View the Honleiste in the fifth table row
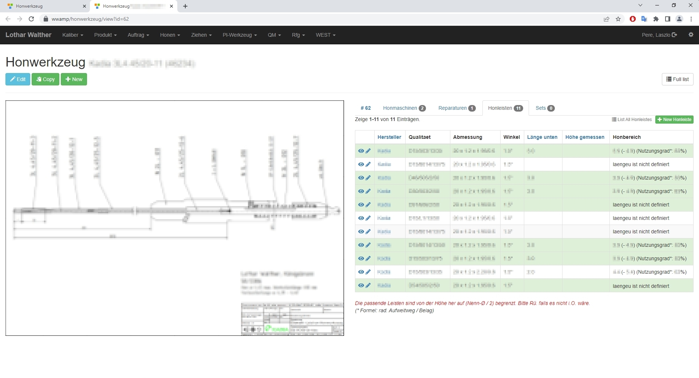 click(x=361, y=205)
